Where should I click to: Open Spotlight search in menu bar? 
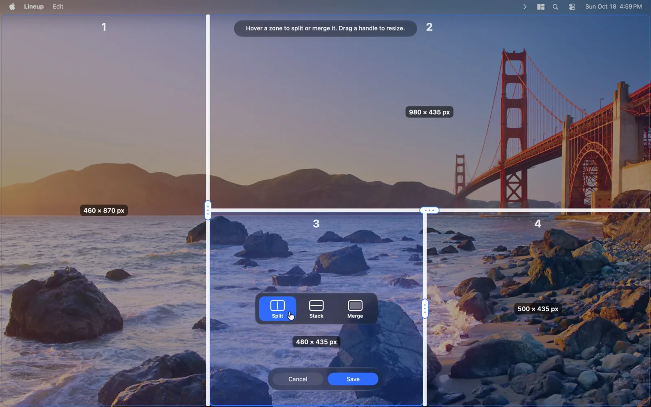click(555, 7)
